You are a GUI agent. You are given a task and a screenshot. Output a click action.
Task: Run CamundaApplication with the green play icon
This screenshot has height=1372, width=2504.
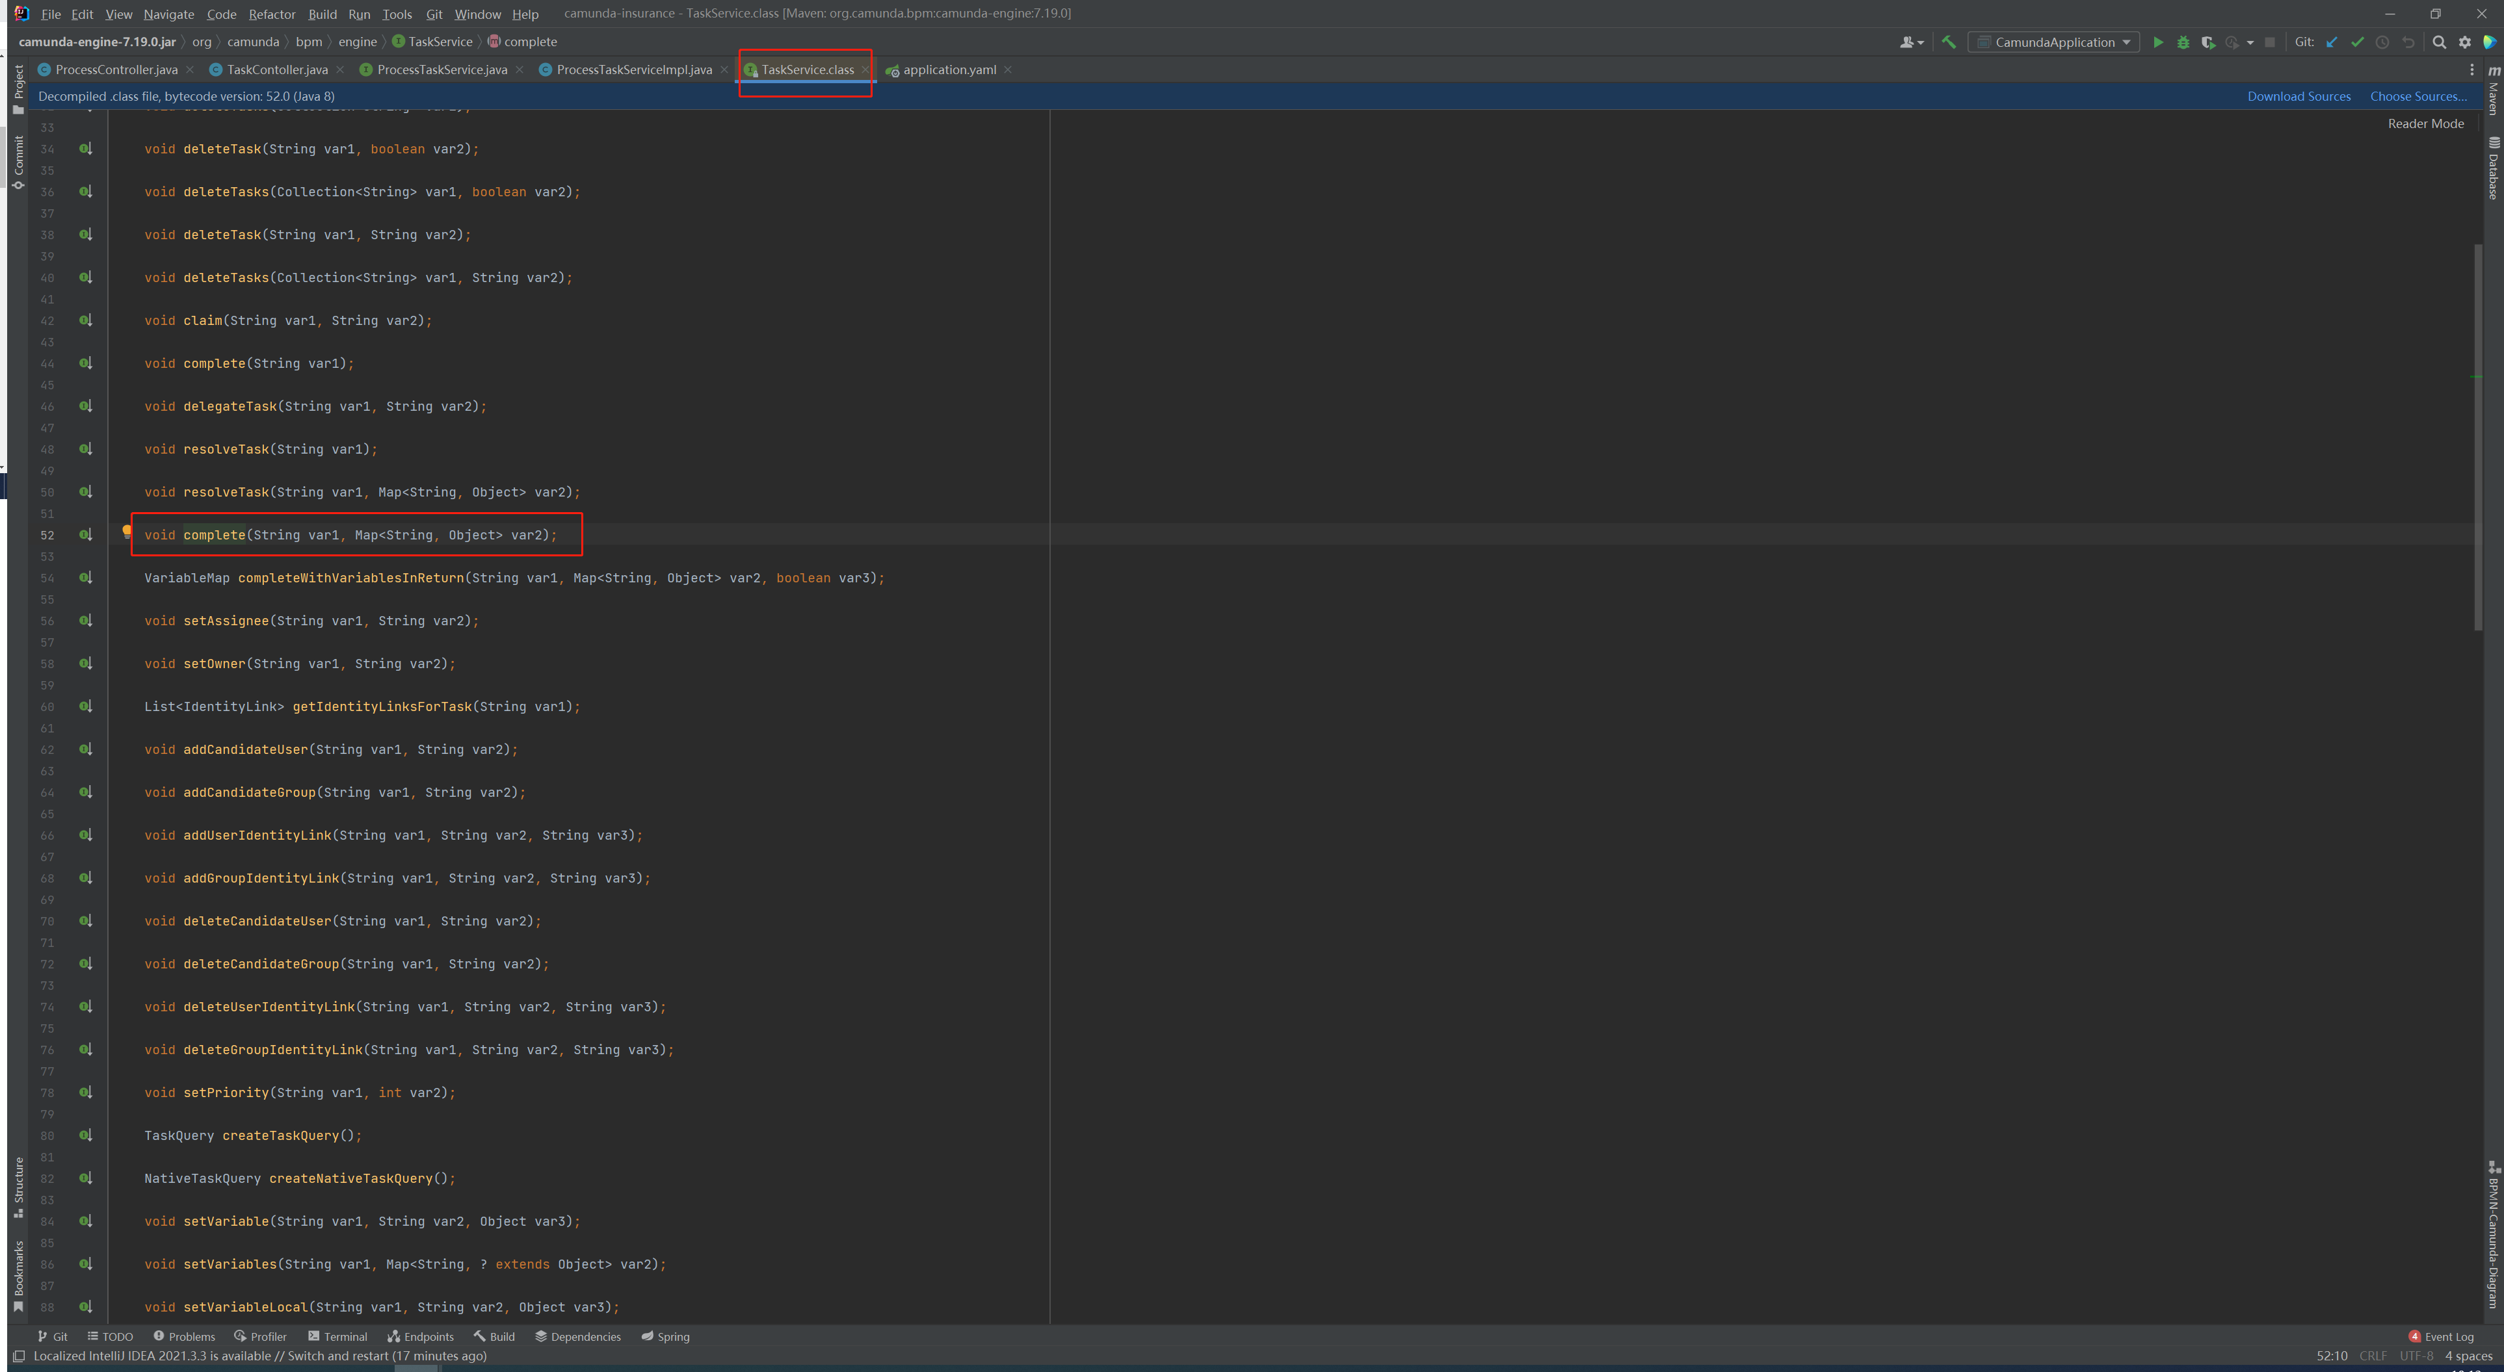tap(2158, 42)
